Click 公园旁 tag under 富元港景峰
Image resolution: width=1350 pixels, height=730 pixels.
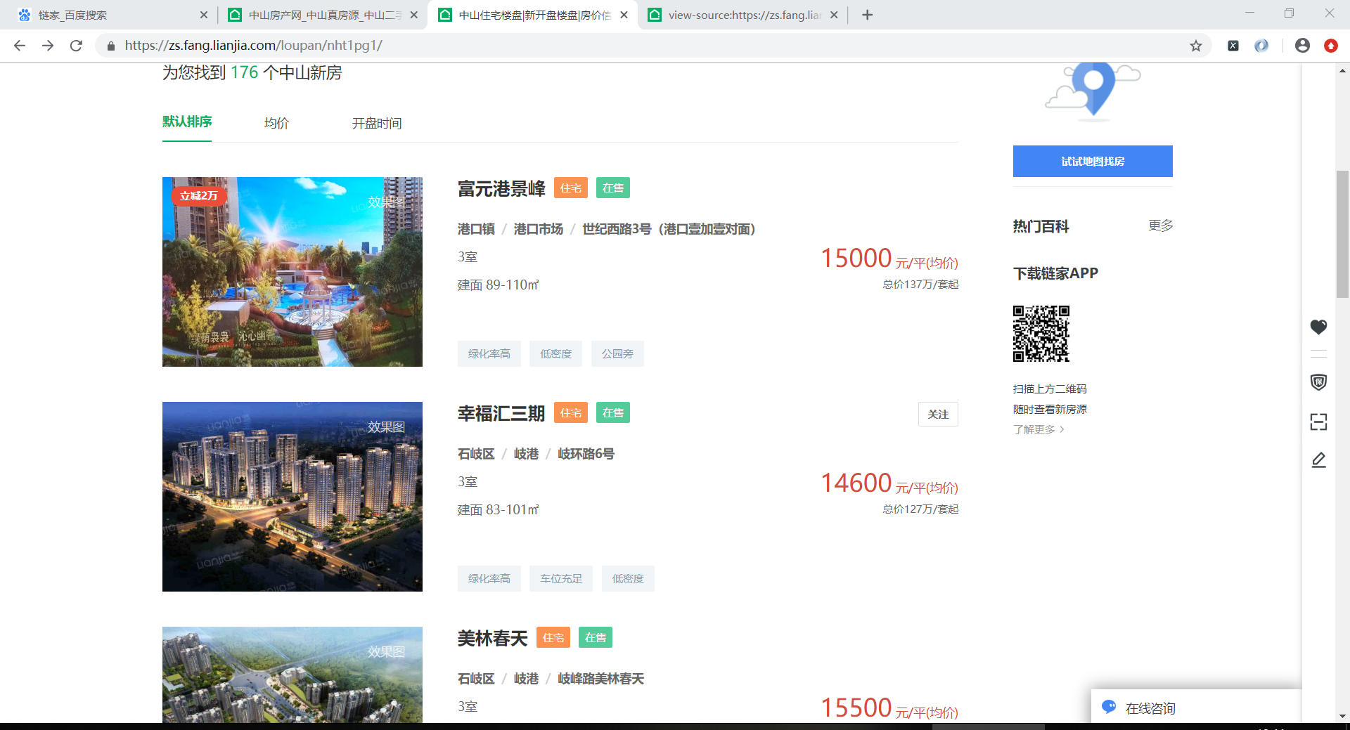click(x=617, y=353)
